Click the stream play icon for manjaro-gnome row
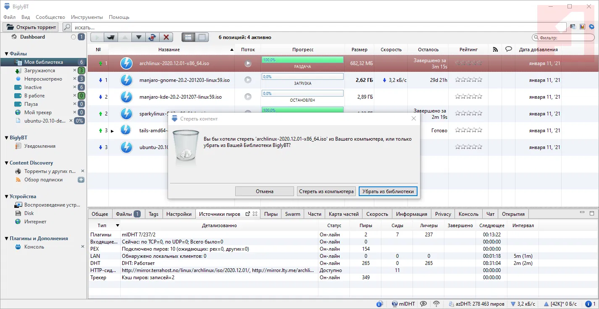 click(x=248, y=80)
